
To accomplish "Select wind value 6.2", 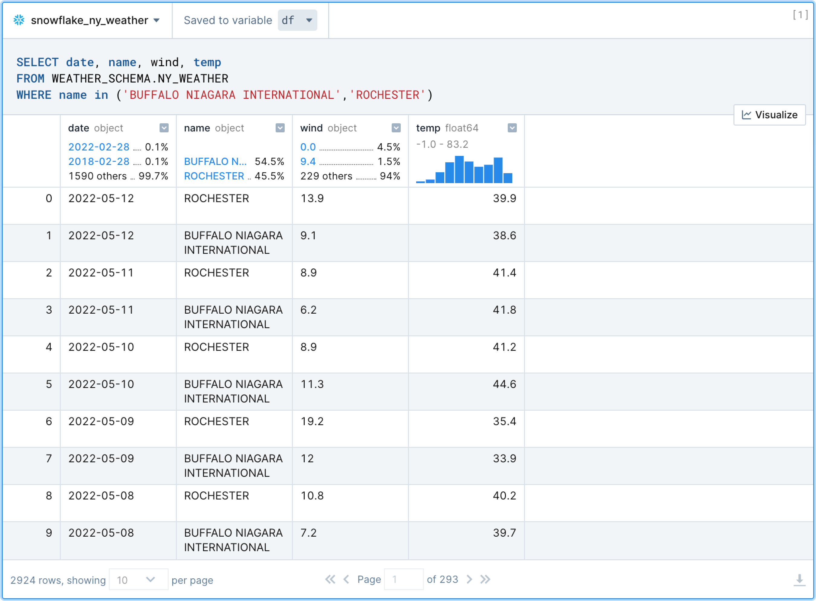I will click(309, 310).
